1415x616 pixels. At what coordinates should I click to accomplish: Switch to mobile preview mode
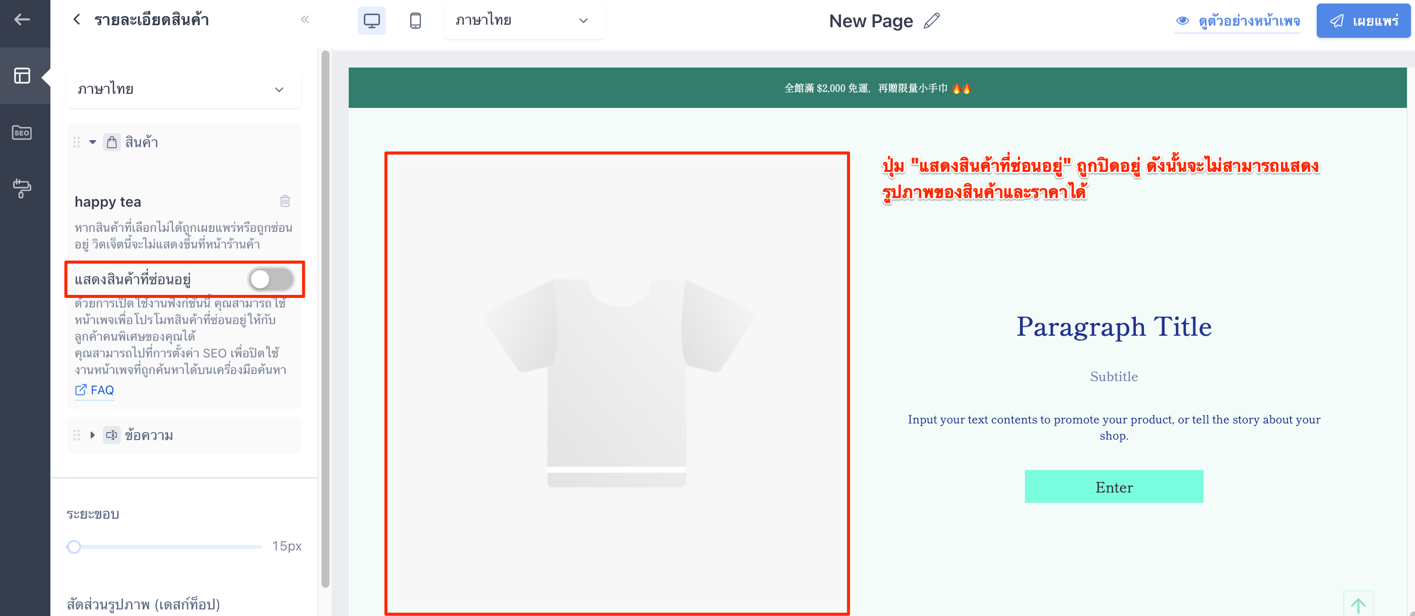click(x=415, y=21)
